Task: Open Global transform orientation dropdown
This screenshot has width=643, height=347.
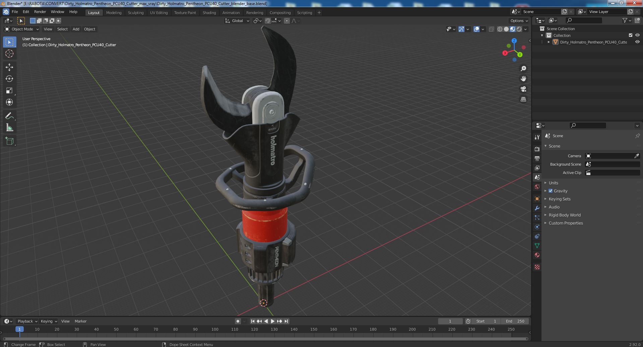Action: coord(237,21)
